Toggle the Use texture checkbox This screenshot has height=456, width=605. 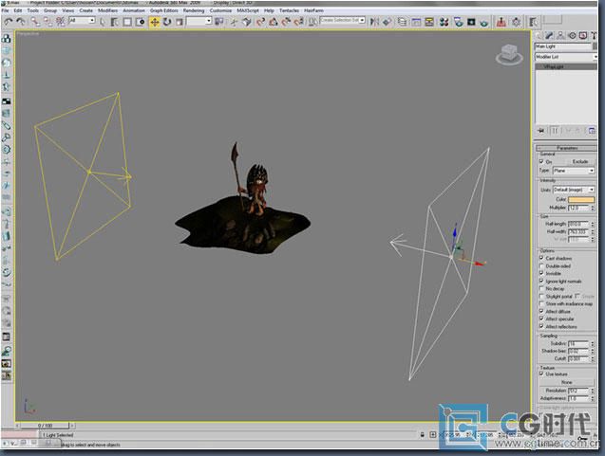(541, 374)
